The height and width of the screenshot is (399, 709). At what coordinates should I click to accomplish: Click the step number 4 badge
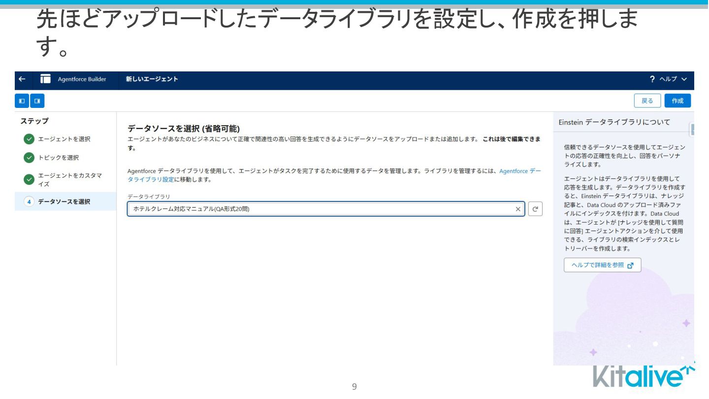click(29, 201)
